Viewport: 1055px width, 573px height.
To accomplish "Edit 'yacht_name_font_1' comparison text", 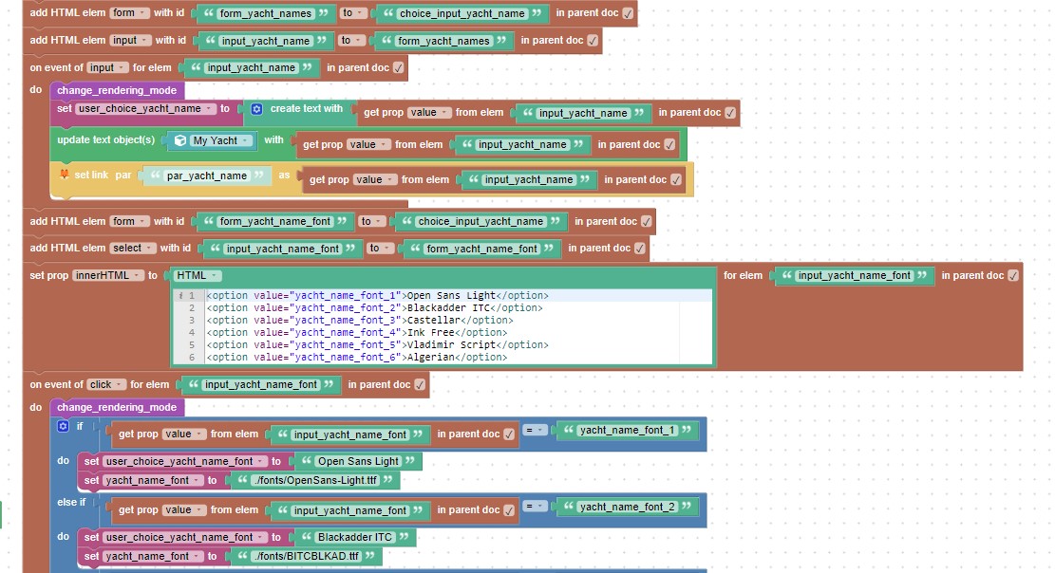I will pyautogui.click(x=627, y=431).
